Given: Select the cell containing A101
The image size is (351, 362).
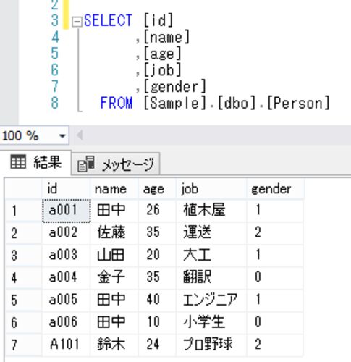Looking at the screenshot, I should 66,345.
